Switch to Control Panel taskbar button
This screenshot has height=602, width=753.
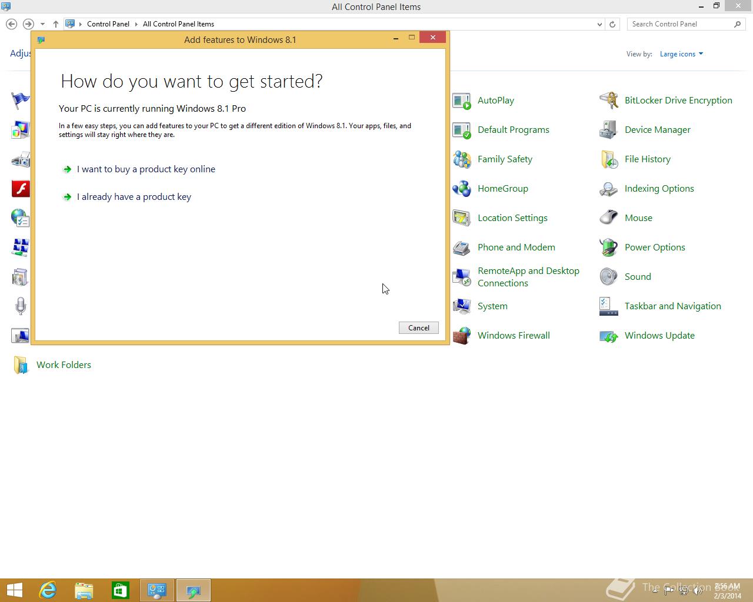(157, 590)
